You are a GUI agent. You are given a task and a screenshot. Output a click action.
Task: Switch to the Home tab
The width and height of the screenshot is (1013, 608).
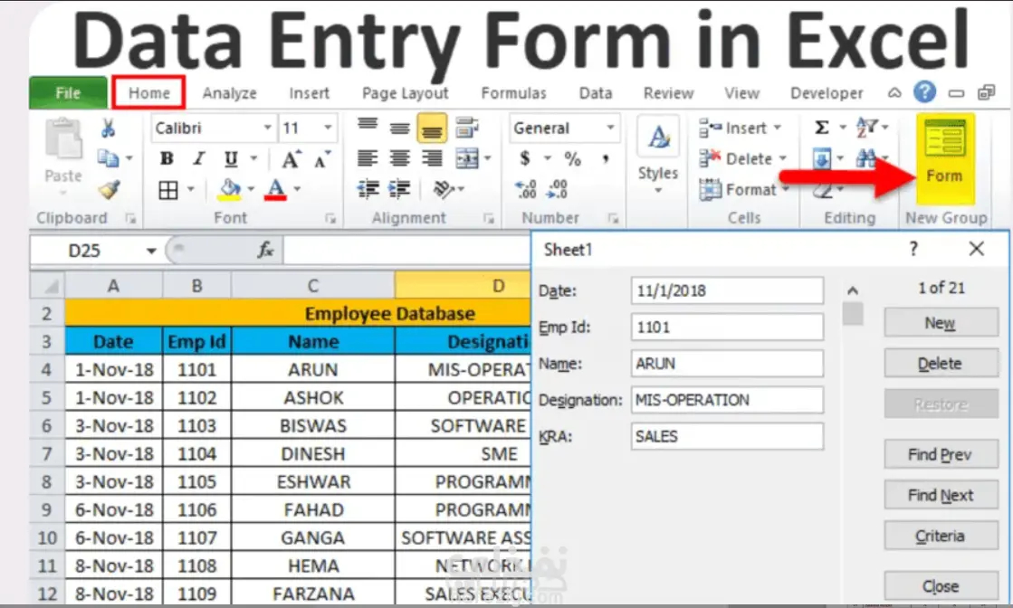click(x=148, y=93)
